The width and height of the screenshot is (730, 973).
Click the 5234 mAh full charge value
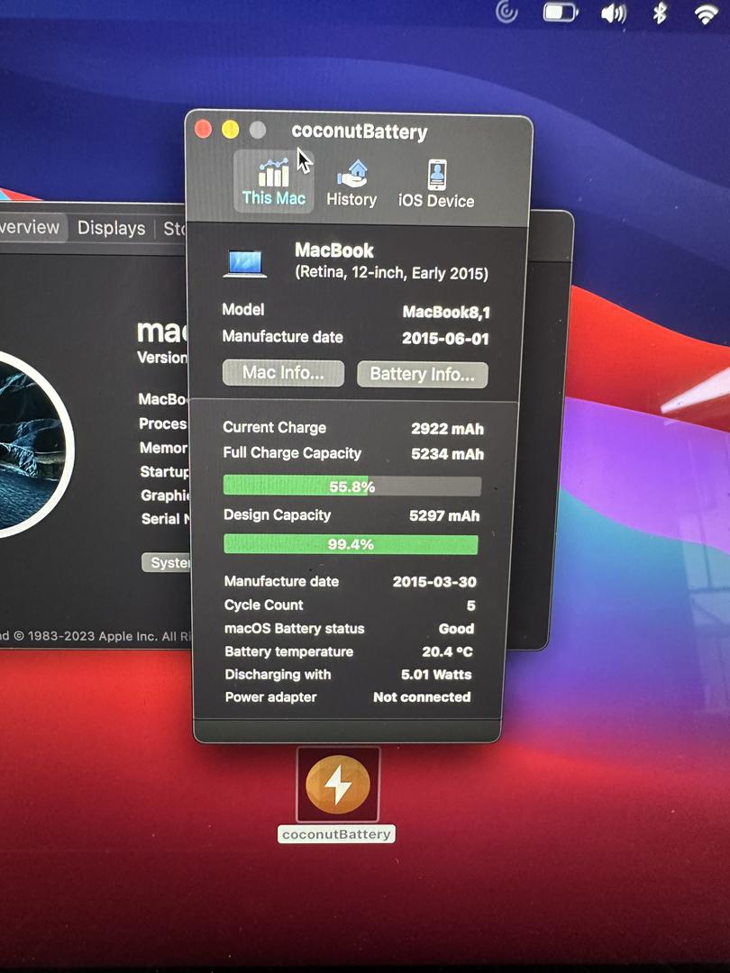tap(447, 454)
